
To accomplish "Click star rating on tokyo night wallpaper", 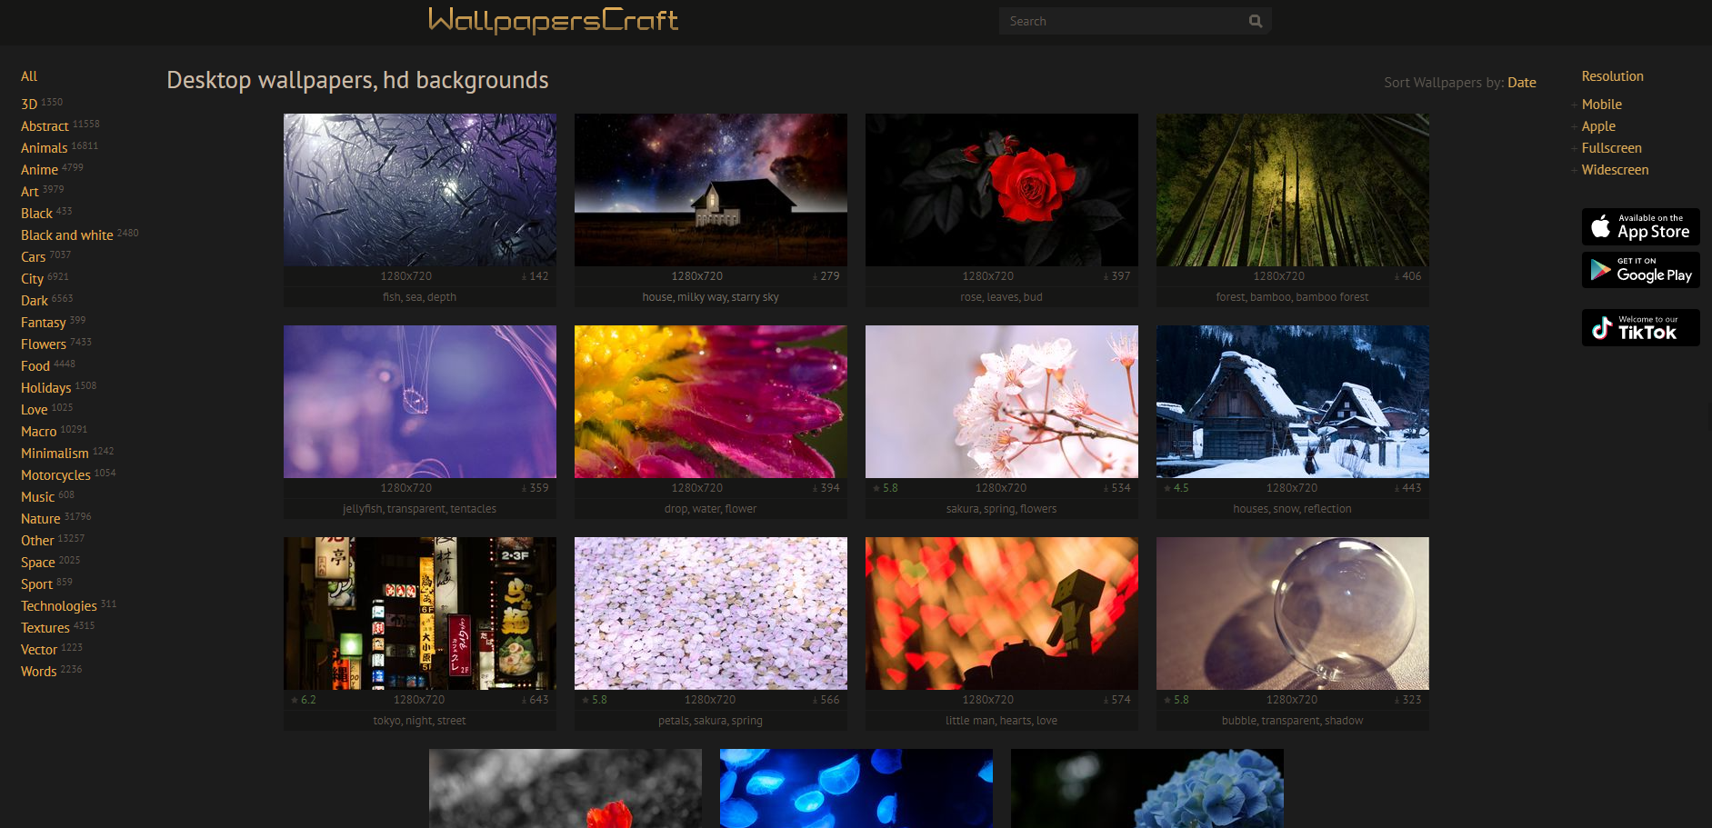I will point(303,700).
